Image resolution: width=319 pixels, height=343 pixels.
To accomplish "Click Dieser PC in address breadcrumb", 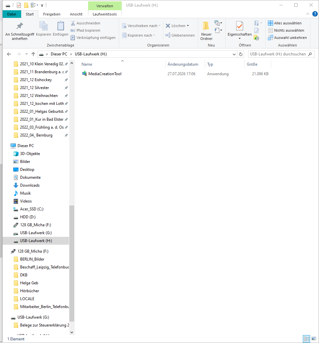I will 59,54.
